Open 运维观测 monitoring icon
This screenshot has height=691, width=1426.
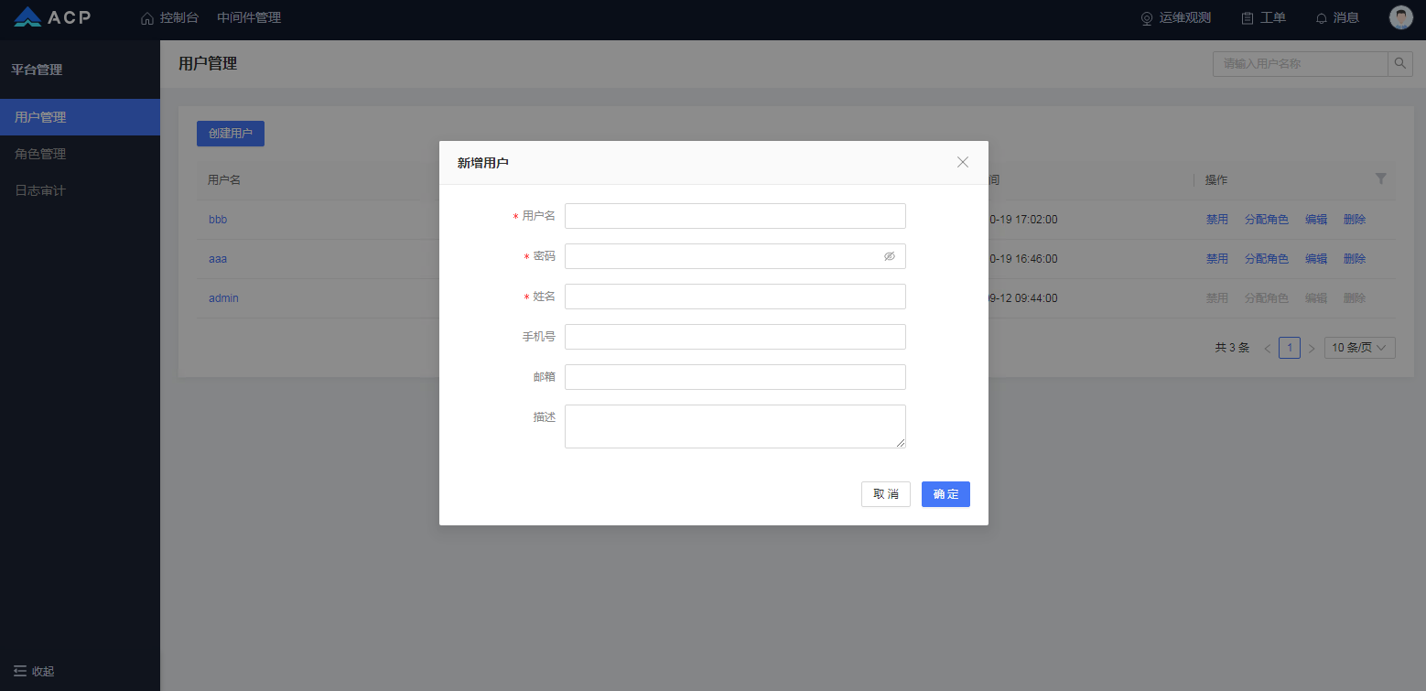tap(1147, 18)
